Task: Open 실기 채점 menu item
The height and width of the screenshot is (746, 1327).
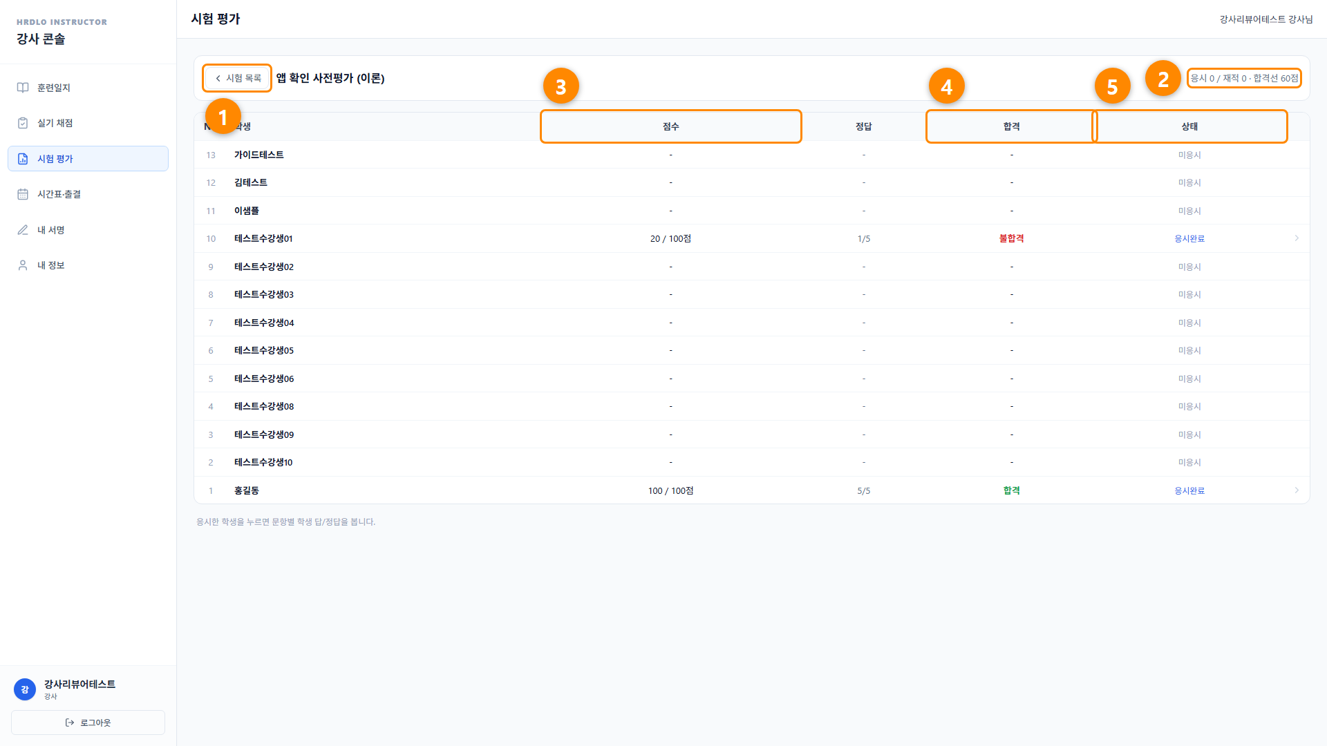Action: coord(88,123)
